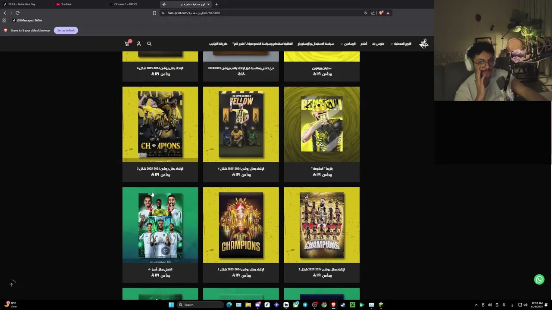Image resolution: width=552 pixels, height=310 pixels.
Task: Open the user account icon
Action: coord(138,43)
